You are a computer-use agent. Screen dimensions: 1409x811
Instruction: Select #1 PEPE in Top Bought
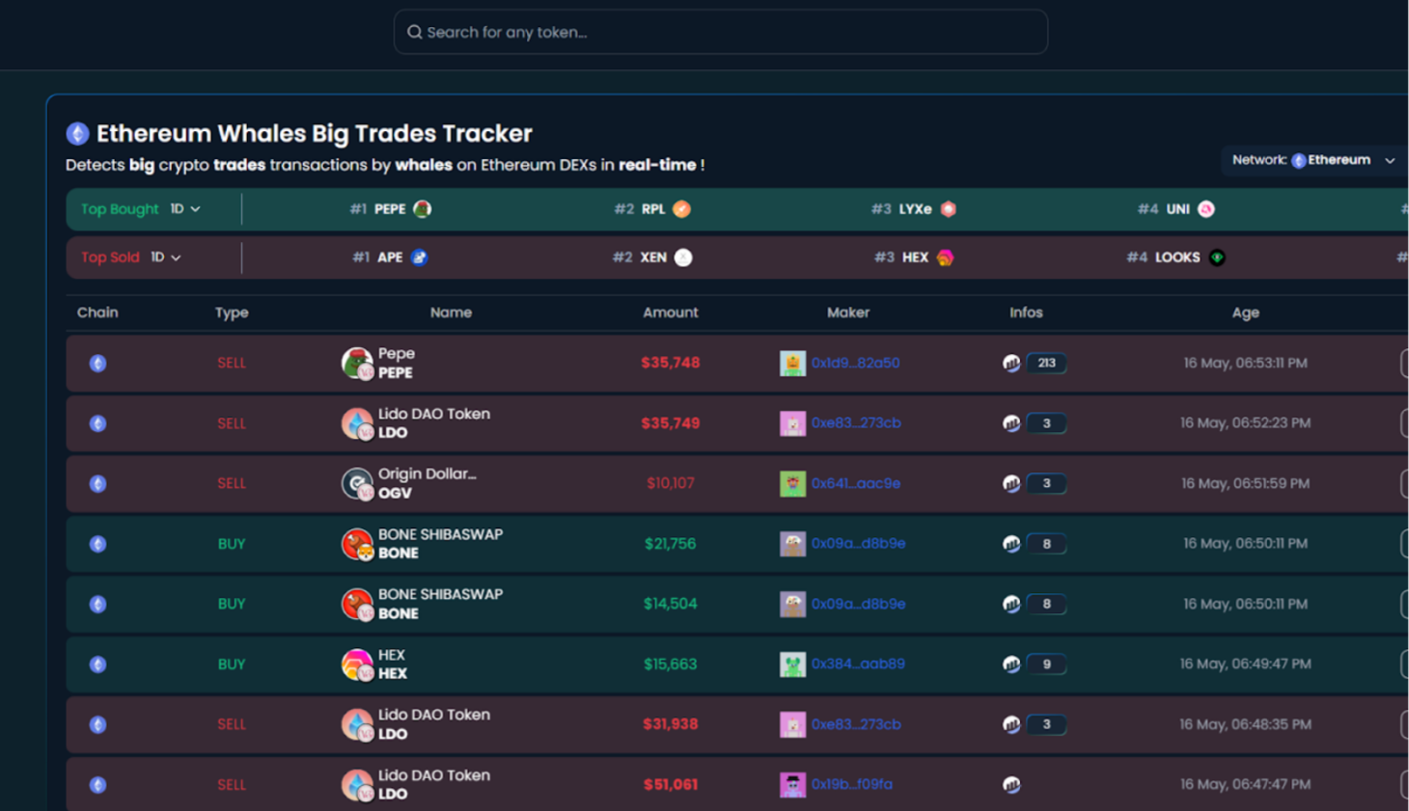click(x=390, y=209)
